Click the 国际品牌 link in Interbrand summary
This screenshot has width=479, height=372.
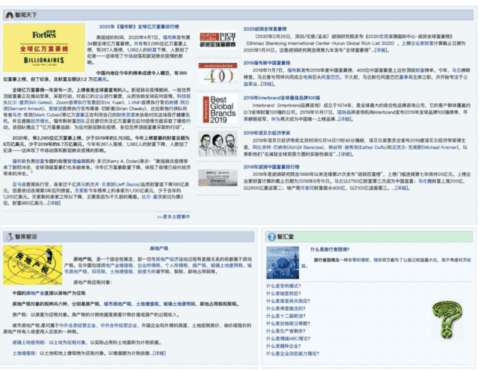click(x=346, y=112)
